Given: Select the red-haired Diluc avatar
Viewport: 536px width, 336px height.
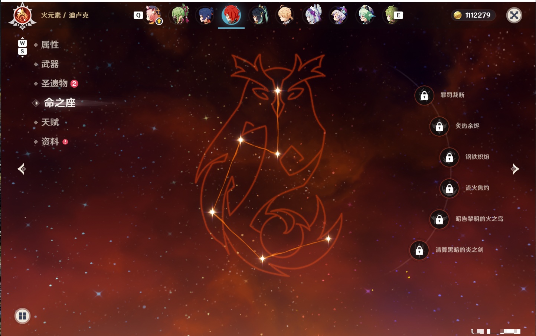Looking at the screenshot, I should pos(231,15).
